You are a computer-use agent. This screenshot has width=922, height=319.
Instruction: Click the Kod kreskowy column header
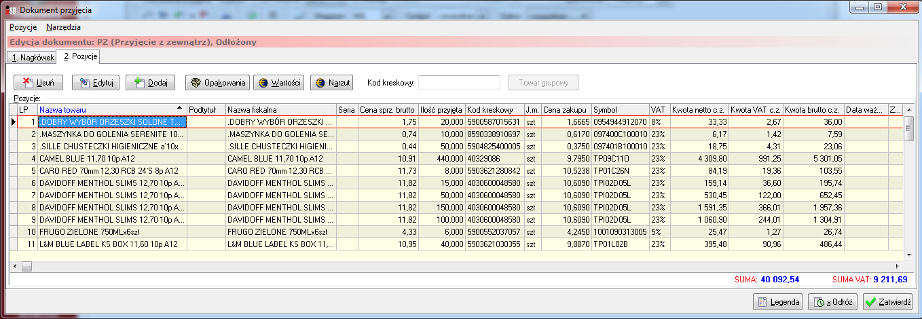point(494,109)
